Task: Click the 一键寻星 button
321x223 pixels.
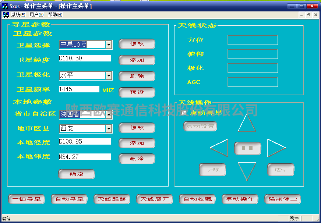Action: tap(27, 199)
